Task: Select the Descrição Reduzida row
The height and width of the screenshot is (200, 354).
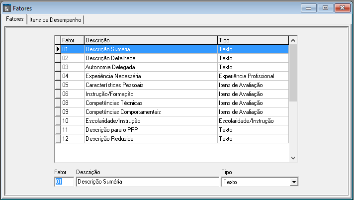Action: tap(172, 139)
